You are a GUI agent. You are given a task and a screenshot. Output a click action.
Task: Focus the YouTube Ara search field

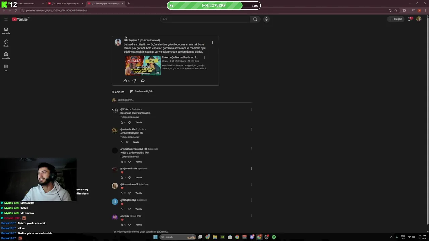click(x=205, y=19)
